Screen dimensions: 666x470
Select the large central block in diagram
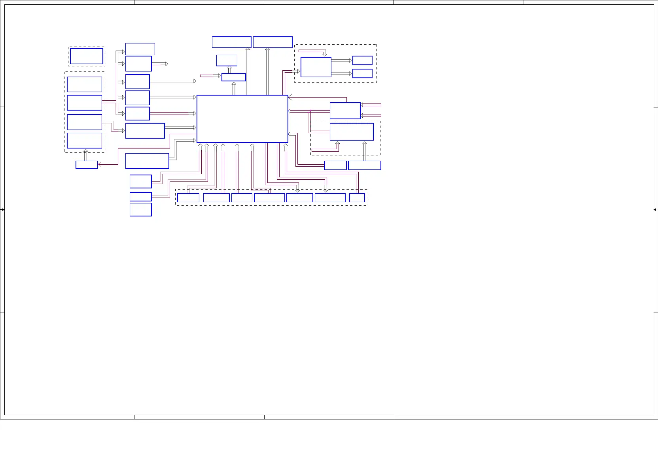[x=242, y=118]
